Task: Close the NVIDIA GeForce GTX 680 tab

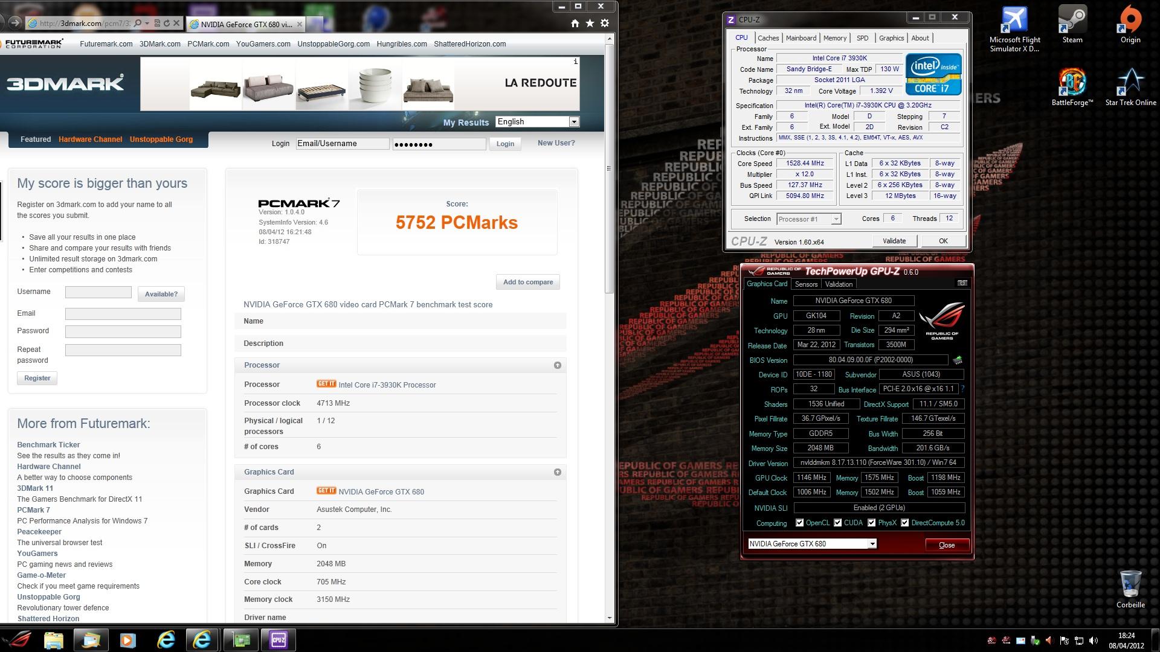Action: click(300, 24)
